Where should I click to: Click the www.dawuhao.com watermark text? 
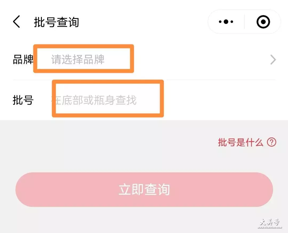point(269,227)
